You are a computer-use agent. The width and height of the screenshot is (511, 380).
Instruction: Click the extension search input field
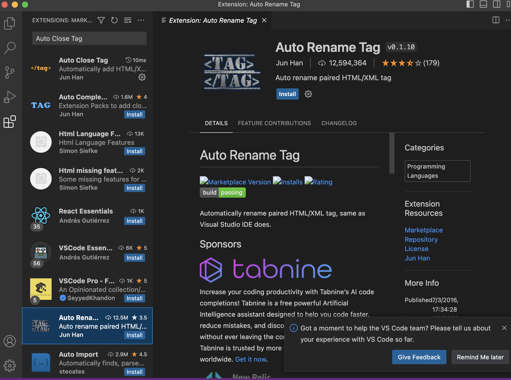[x=89, y=39]
